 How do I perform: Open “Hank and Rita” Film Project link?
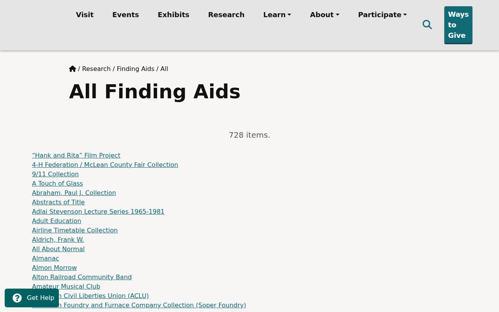(76, 155)
